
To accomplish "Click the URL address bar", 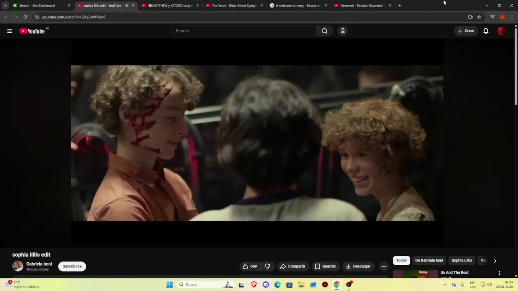I will click(x=251, y=17).
